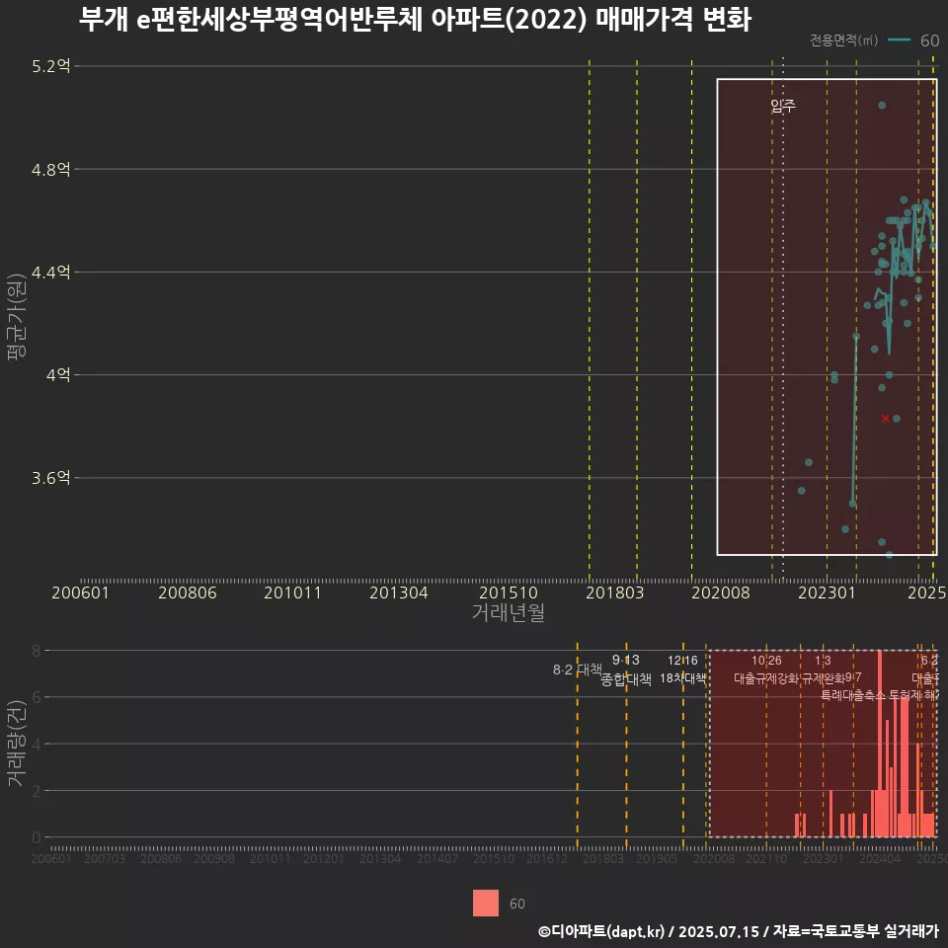Click the 201612 label on the volume chart axis
The width and height of the screenshot is (948, 948).
click(546, 858)
